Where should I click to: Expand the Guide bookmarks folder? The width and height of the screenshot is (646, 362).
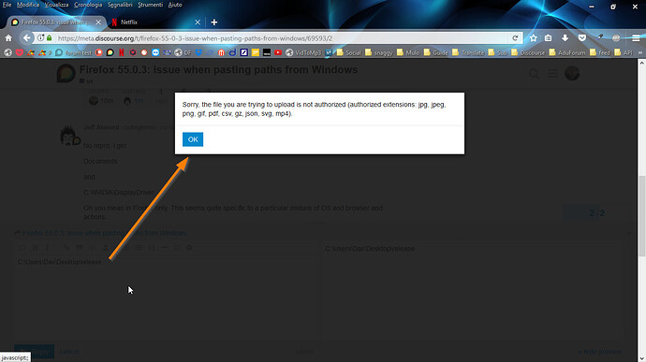[436, 52]
